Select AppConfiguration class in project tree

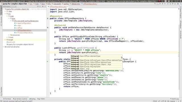24,23
